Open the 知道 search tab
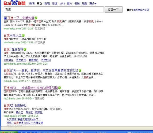The width and height of the screenshot is (153, 133). pyautogui.click(x=55, y=3)
